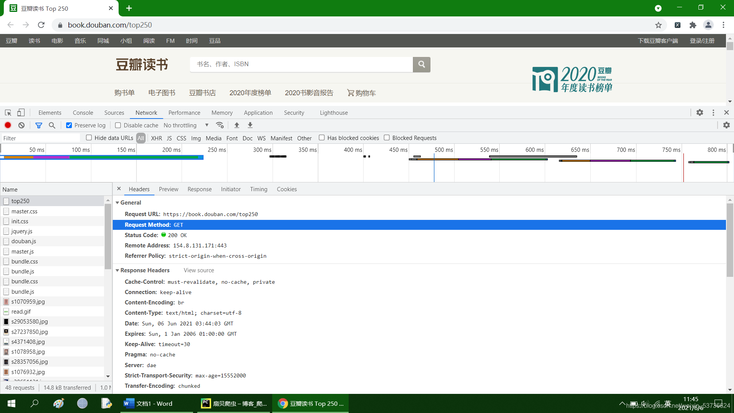Image resolution: width=734 pixels, height=413 pixels.
Task: Click 登录/注册 link
Action: [702, 41]
